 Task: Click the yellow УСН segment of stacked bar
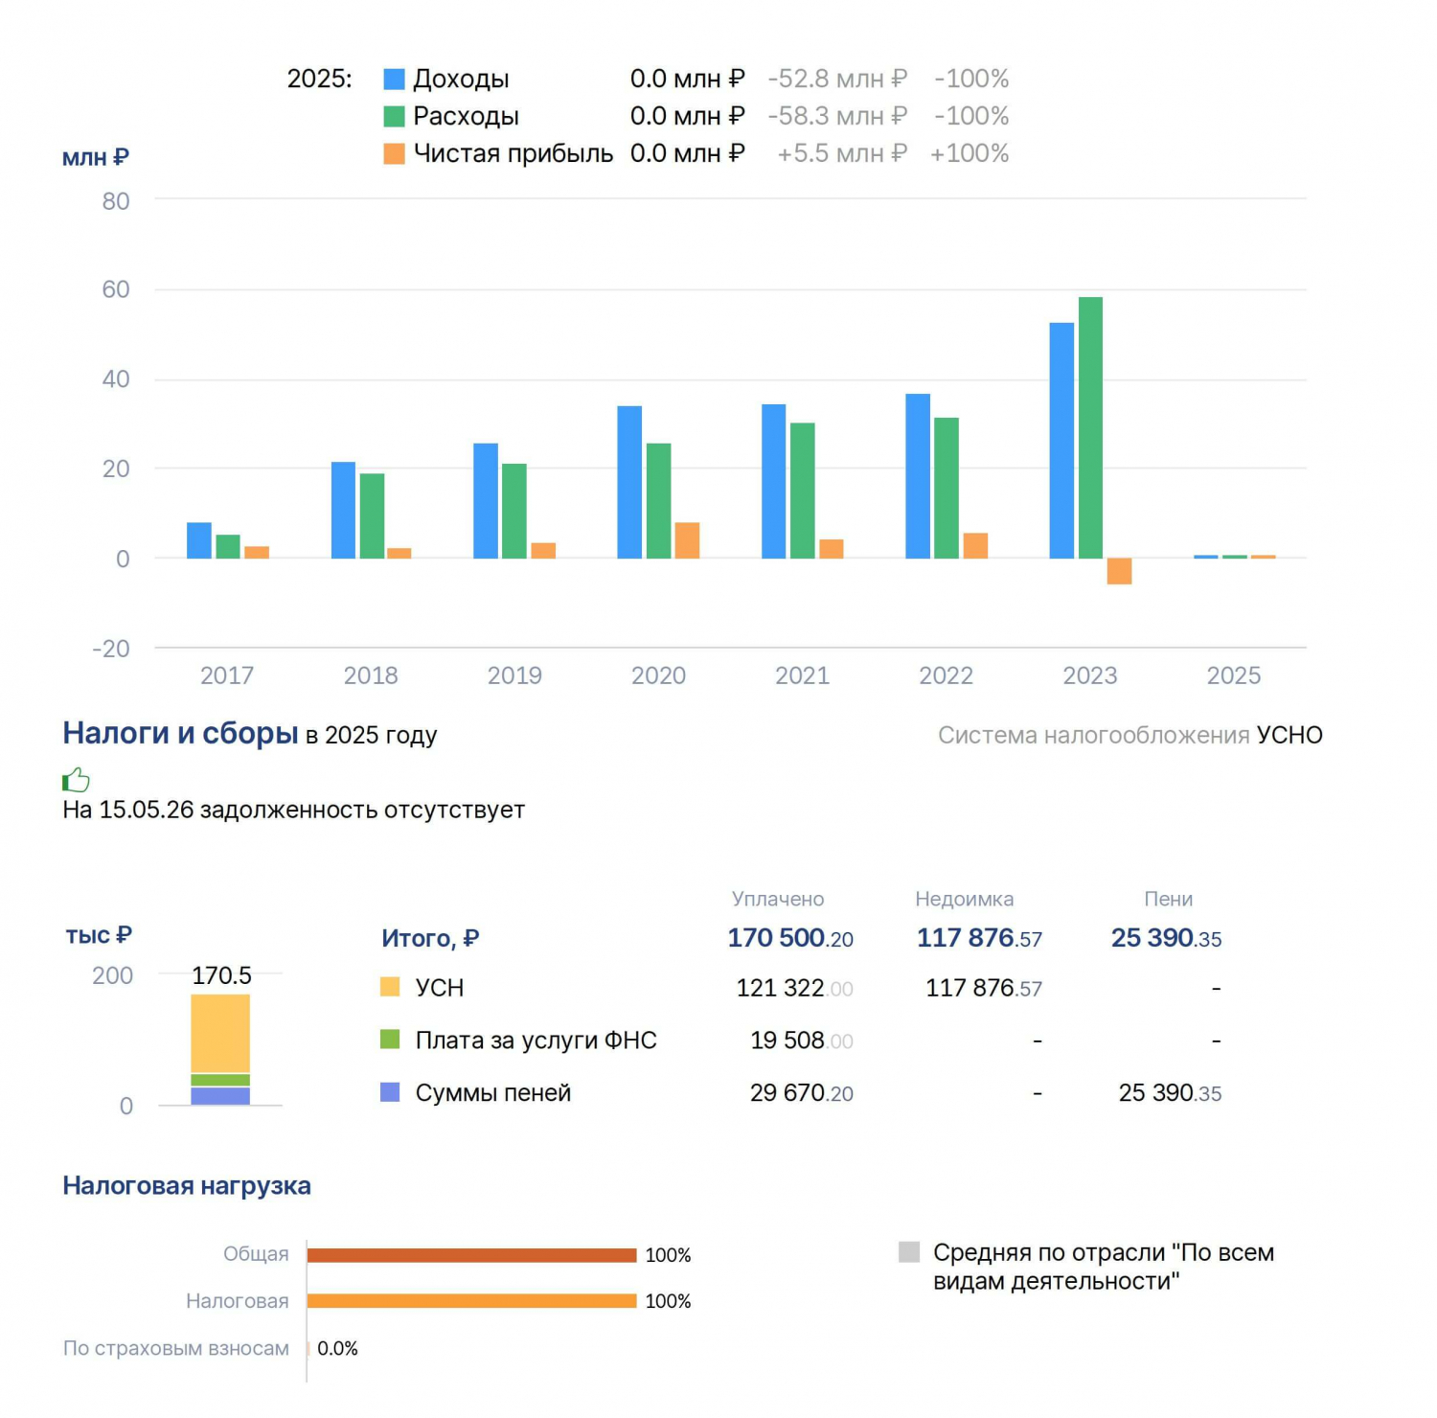pyautogui.click(x=220, y=1033)
